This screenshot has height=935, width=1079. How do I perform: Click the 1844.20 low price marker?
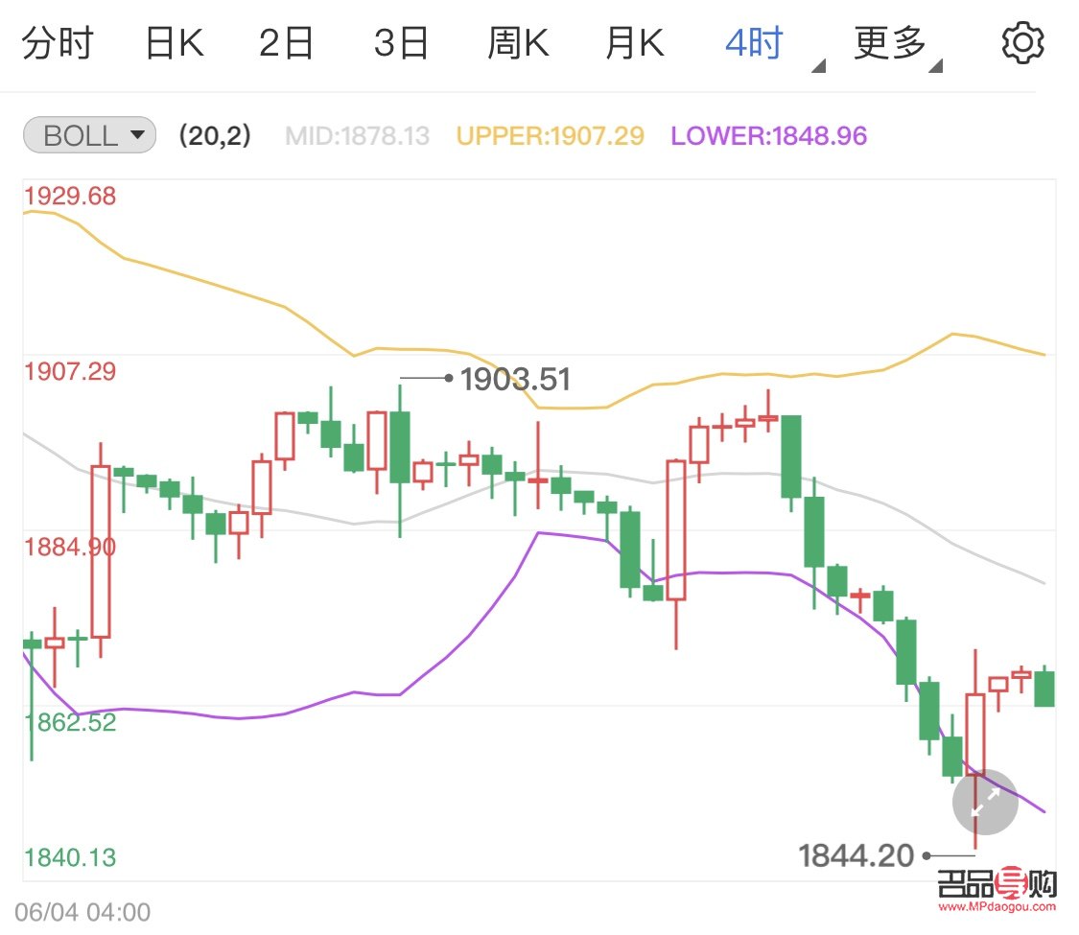856,854
